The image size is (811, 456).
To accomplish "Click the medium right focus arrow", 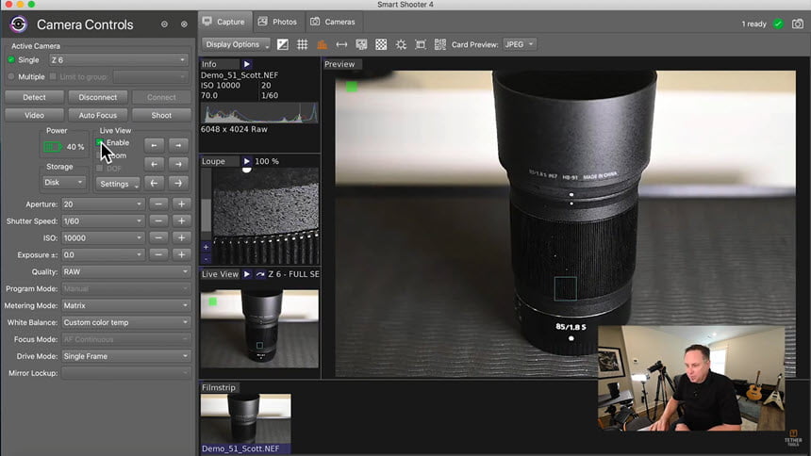I will pyautogui.click(x=178, y=165).
